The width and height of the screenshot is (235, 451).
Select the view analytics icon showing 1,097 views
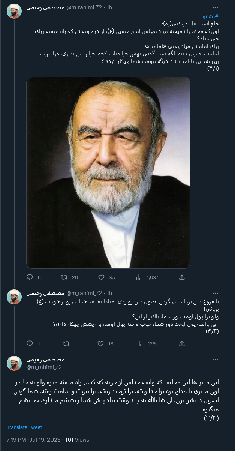(x=139, y=277)
